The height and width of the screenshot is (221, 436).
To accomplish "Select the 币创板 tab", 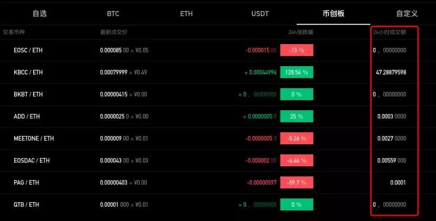I will (334, 14).
